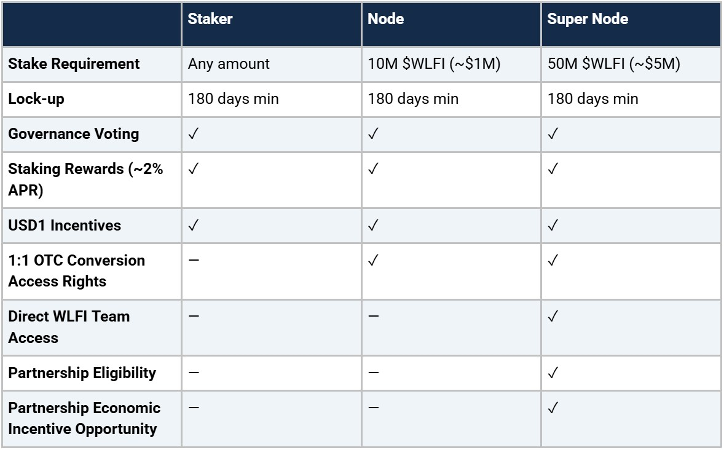Click the Governance Voting checkmark under Staker

click(192, 134)
